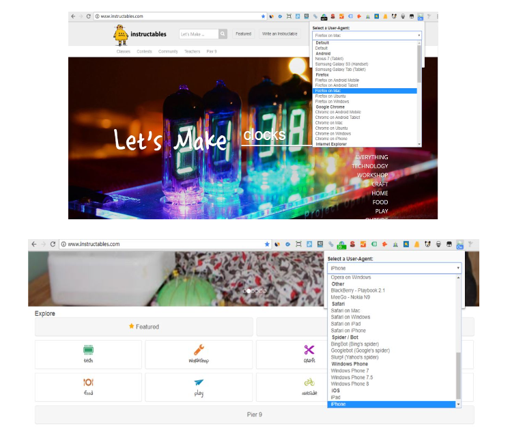Click the funnel extension icon in bottom browser toolbar
Viewport: 523px width, 429px height.
coord(470,244)
